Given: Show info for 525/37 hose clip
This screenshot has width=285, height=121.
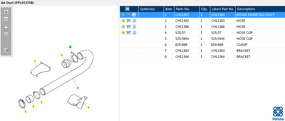Looking at the screenshot, I should [x=134, y=33].
